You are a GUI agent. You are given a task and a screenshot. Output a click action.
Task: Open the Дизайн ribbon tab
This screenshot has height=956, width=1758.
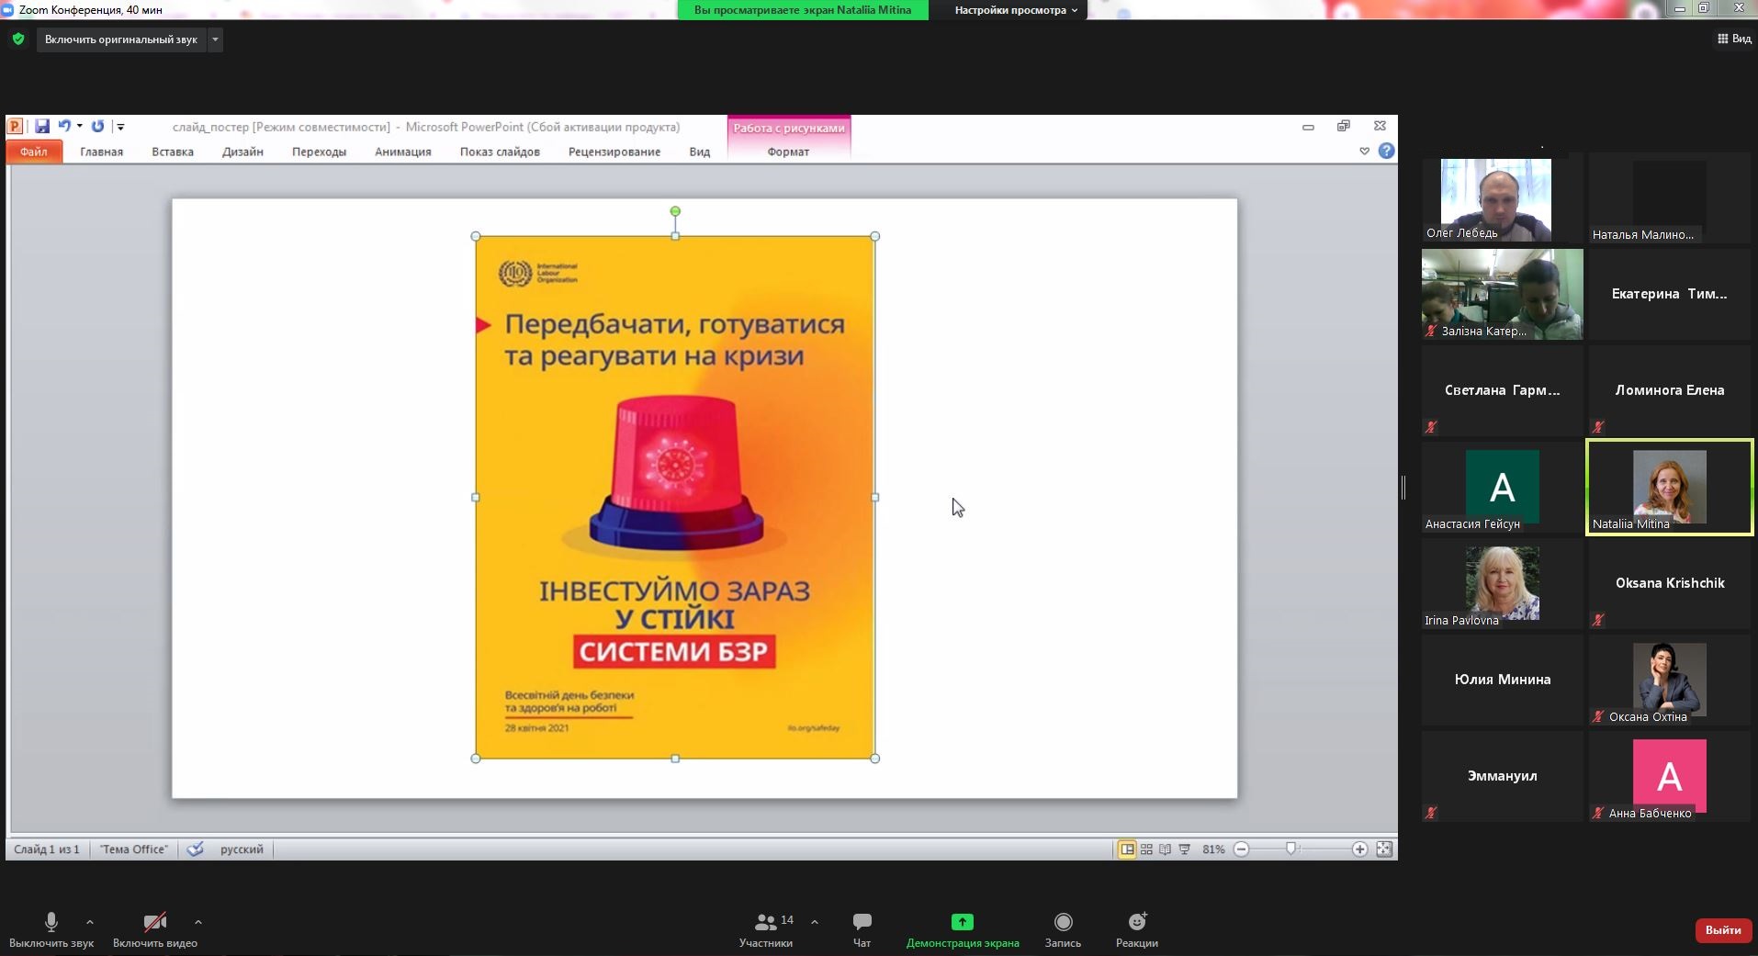[x=242, y=152]
